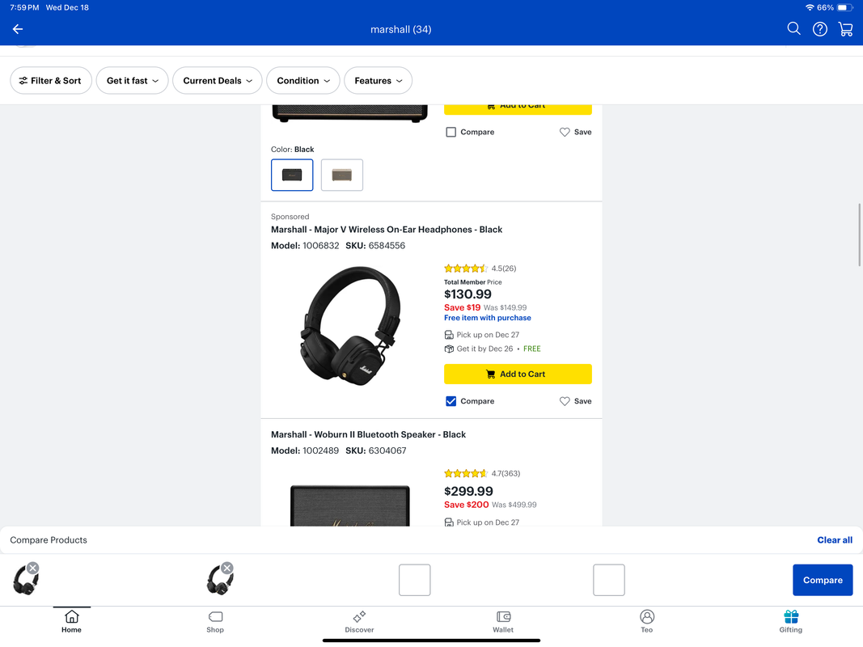863x647 pixels.
Task: Switch to the Discover tab
Action: (359, 622)
